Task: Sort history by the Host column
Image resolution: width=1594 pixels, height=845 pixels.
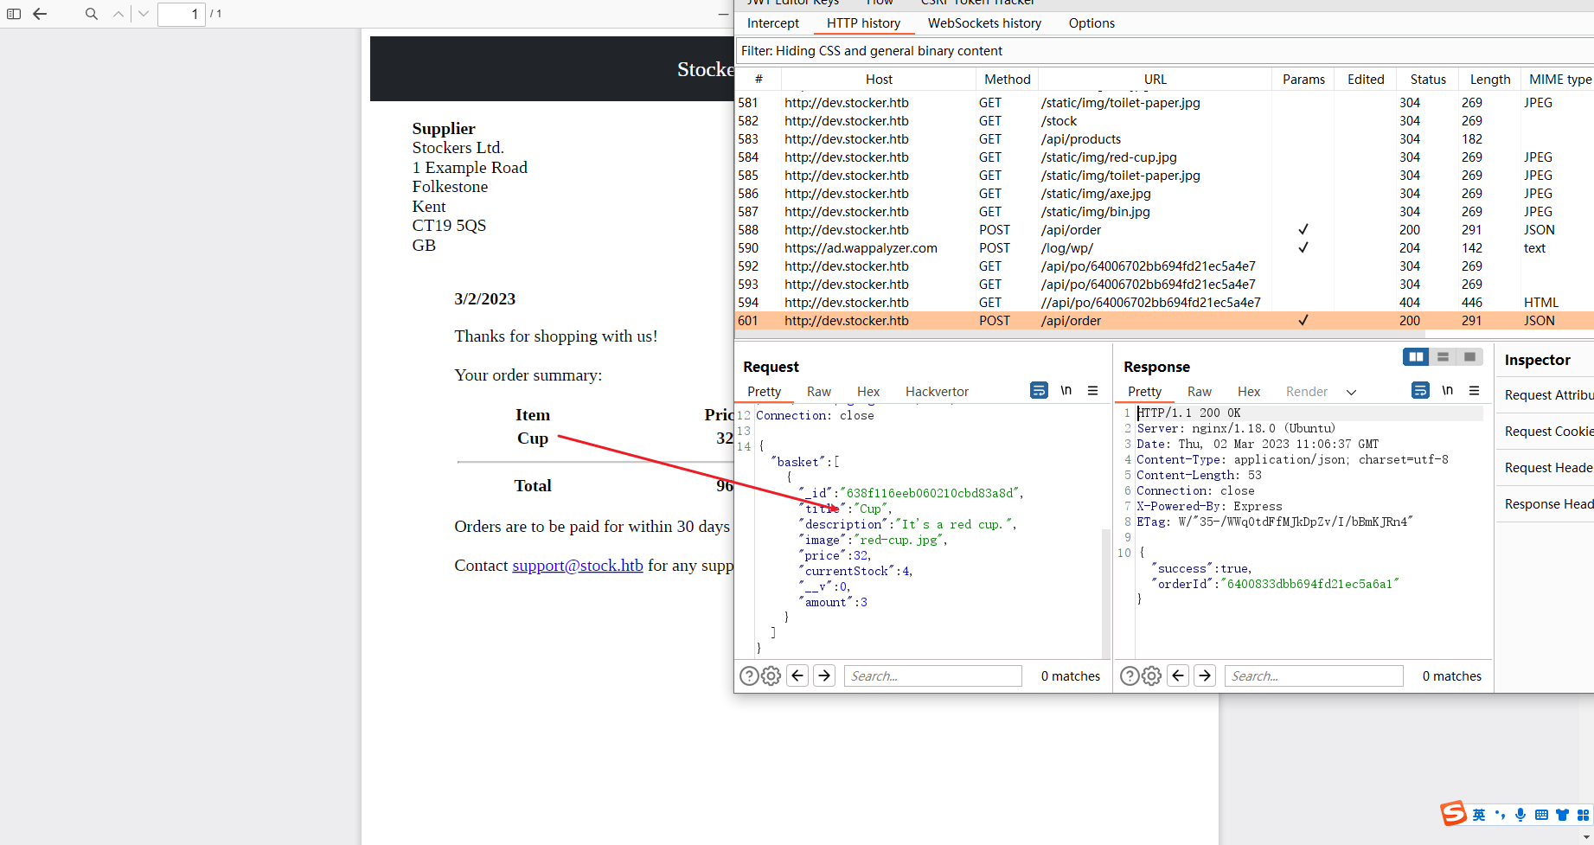Action: tap(879, 80)
